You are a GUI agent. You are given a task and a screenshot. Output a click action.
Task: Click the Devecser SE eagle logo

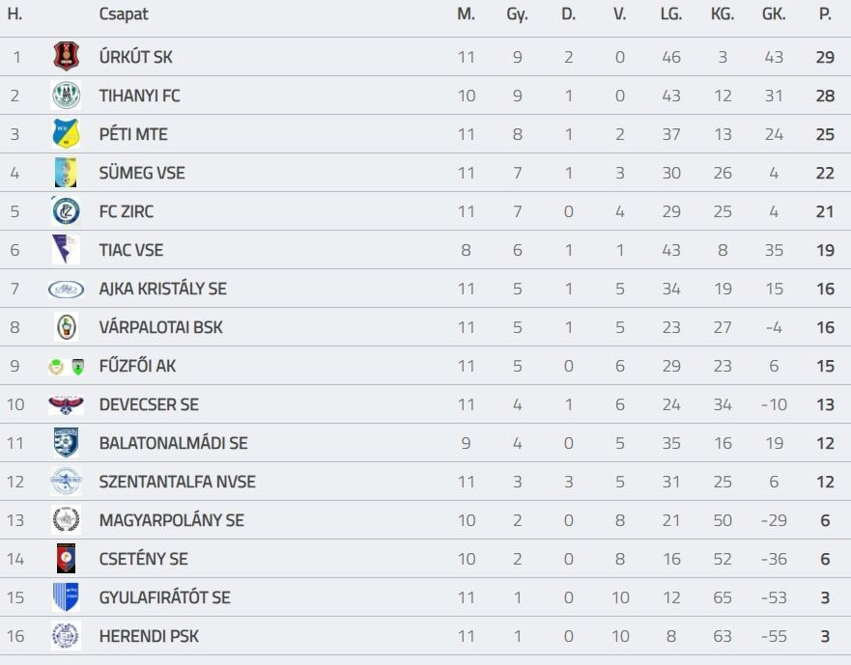point(66,404)
